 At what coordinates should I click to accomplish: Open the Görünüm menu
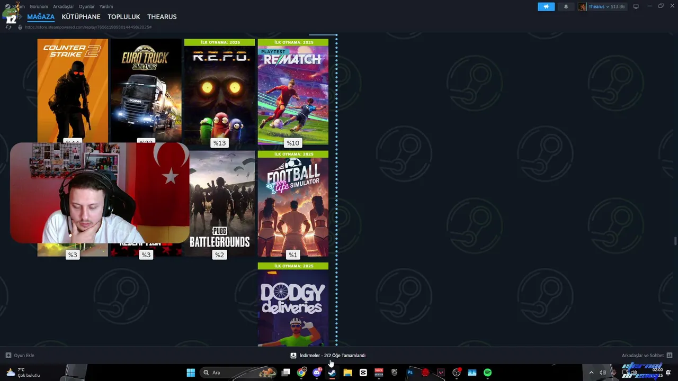tap(39, 6)
